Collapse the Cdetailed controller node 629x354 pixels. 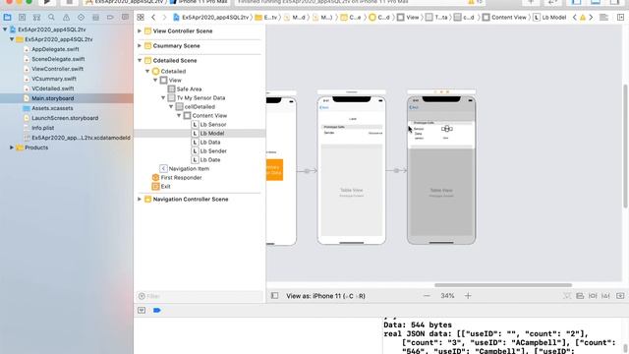click(x=147, y=71)
